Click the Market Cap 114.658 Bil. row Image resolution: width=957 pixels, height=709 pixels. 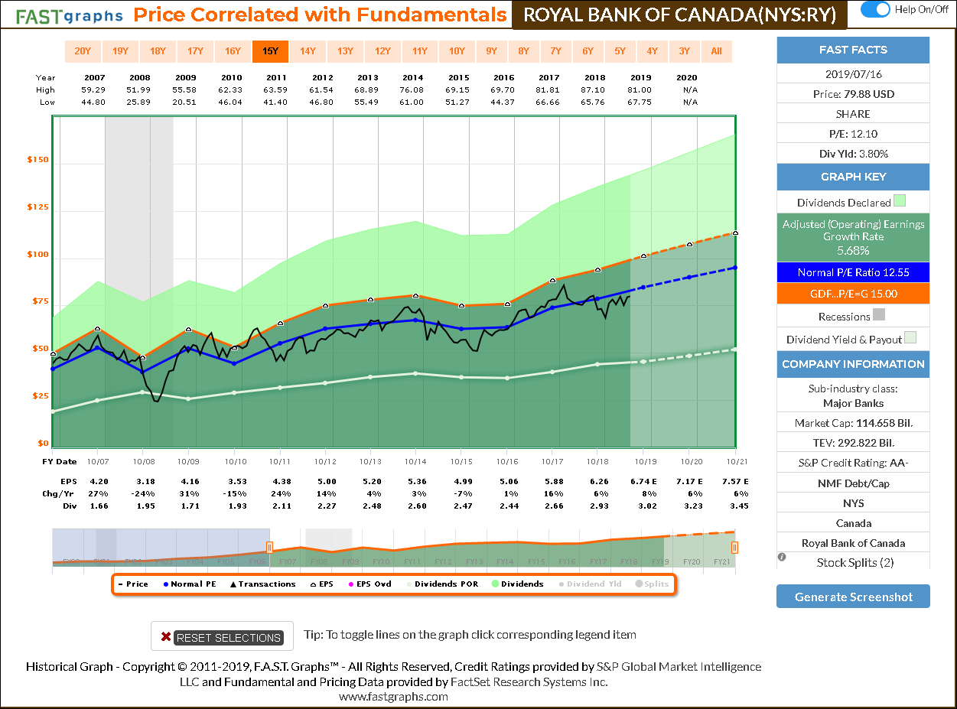coord(853,422)
